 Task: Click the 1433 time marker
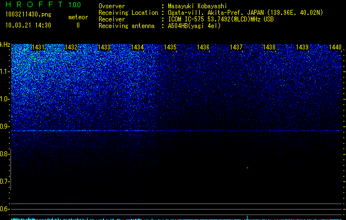tap(104, 47)
